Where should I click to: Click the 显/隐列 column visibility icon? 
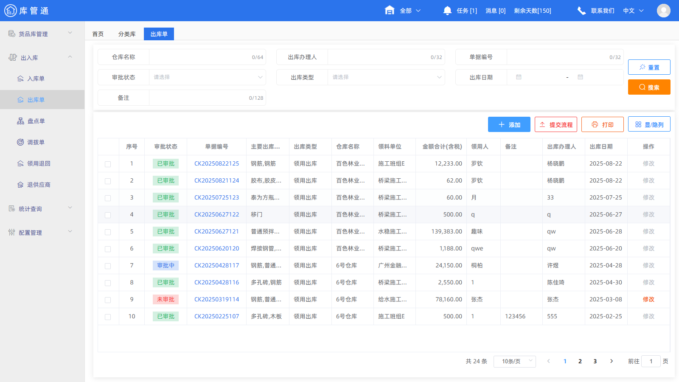coord(638,124)
